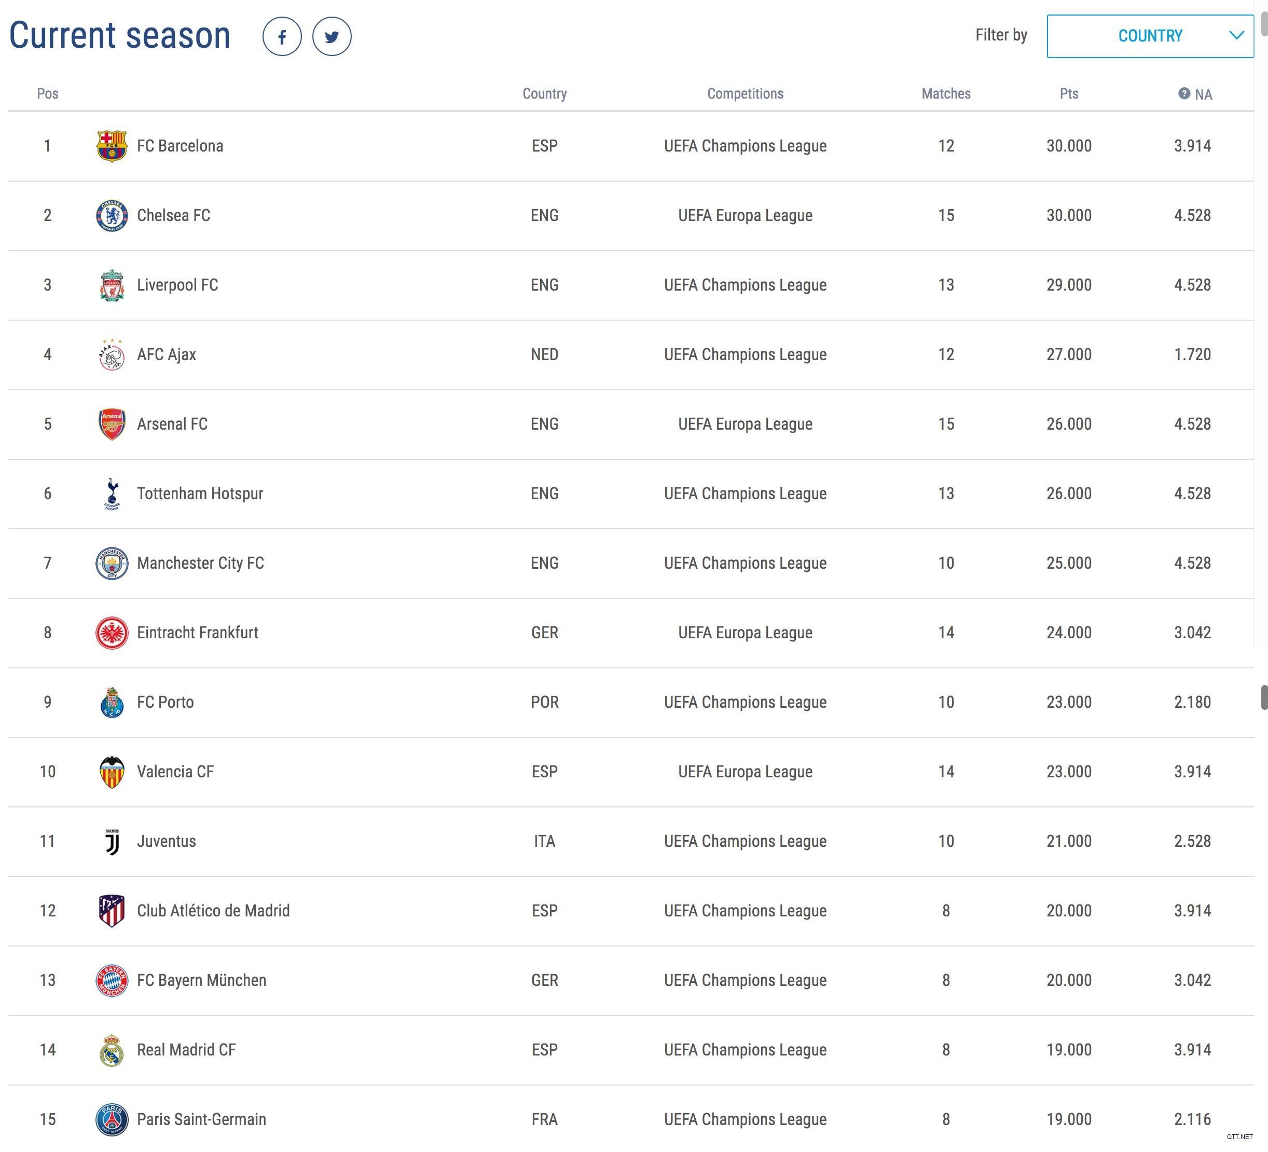This screenshot has width=1268, height=1152.
Task: Select the Valencia CF name
Action: (175, 772)
